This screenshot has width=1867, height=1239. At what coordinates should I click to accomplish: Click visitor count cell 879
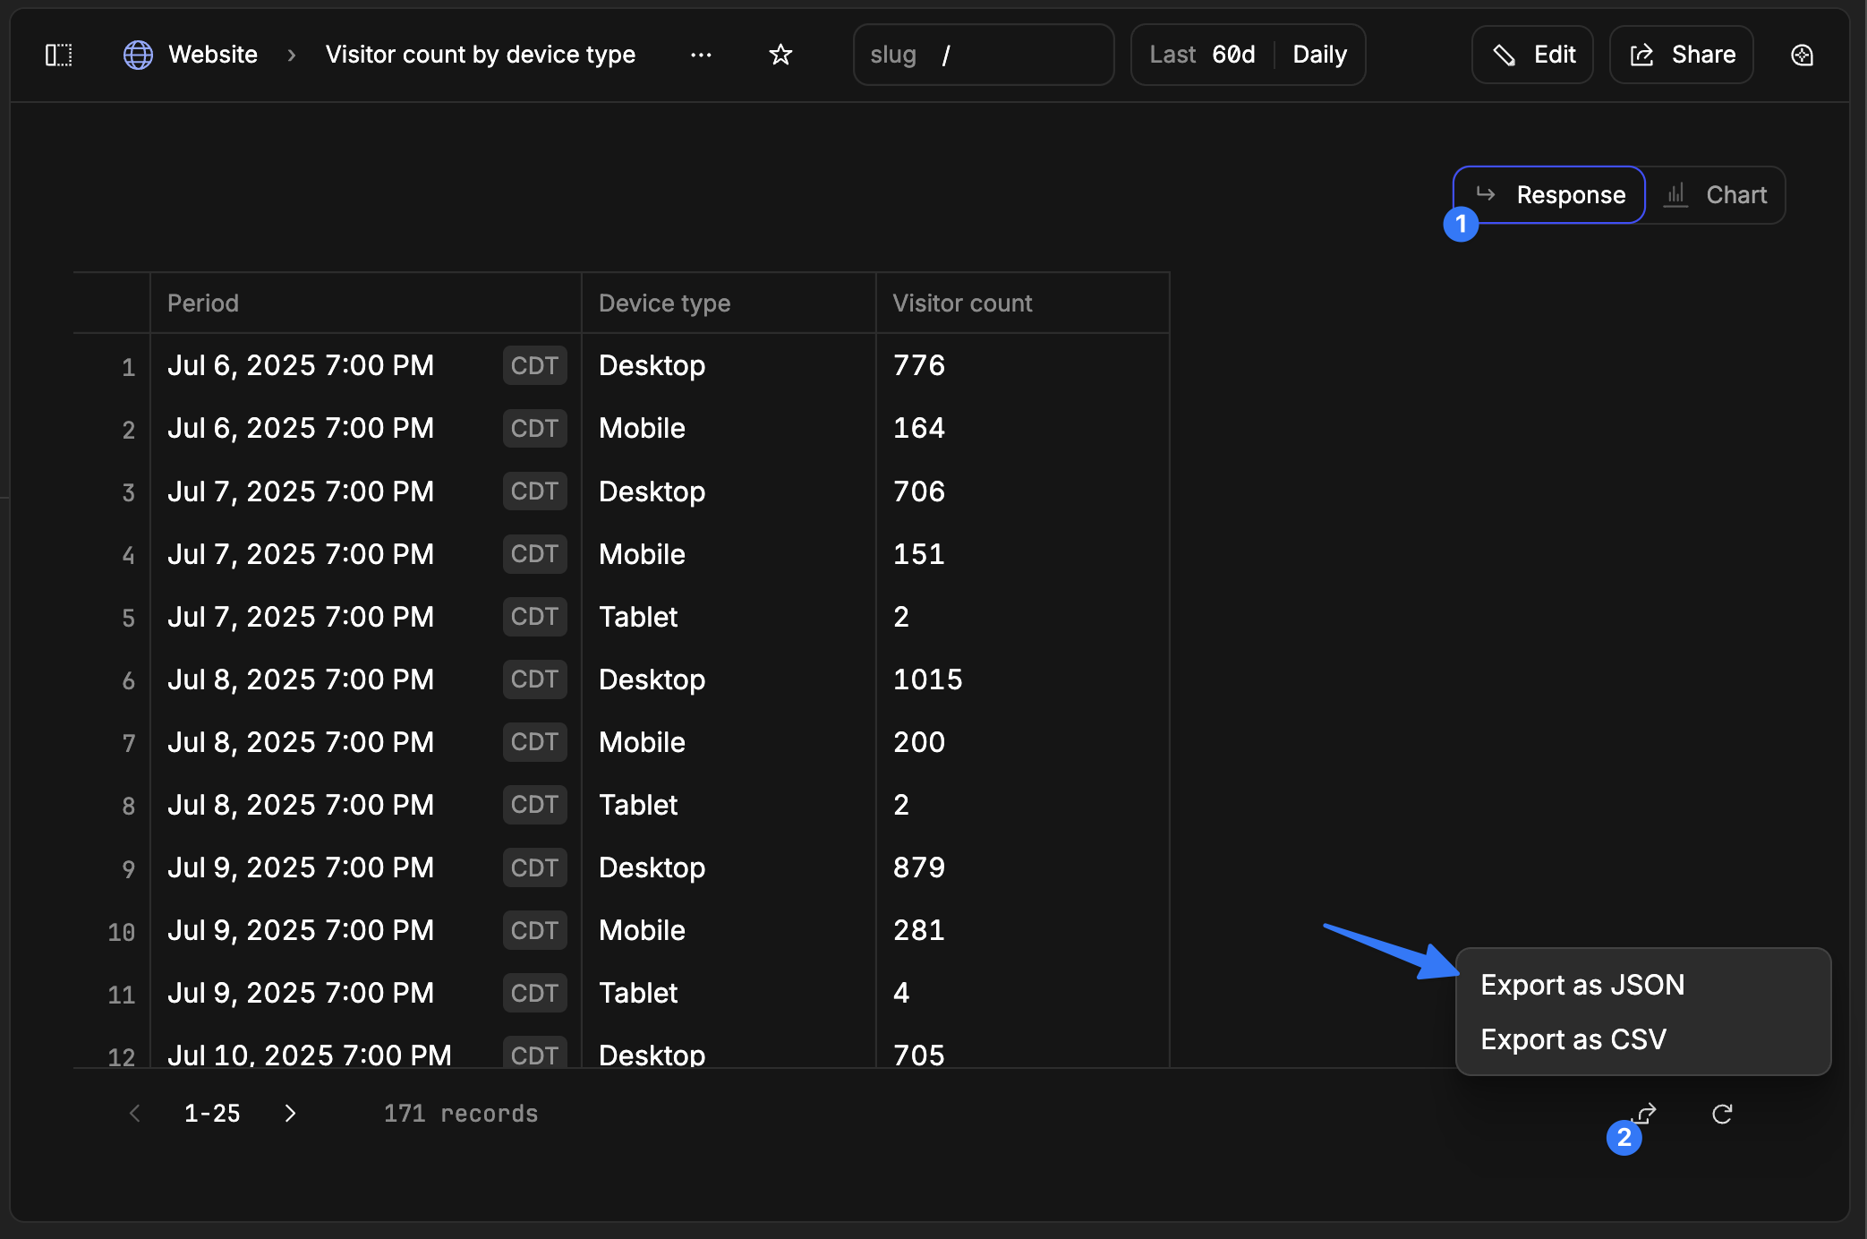[919, 867]
